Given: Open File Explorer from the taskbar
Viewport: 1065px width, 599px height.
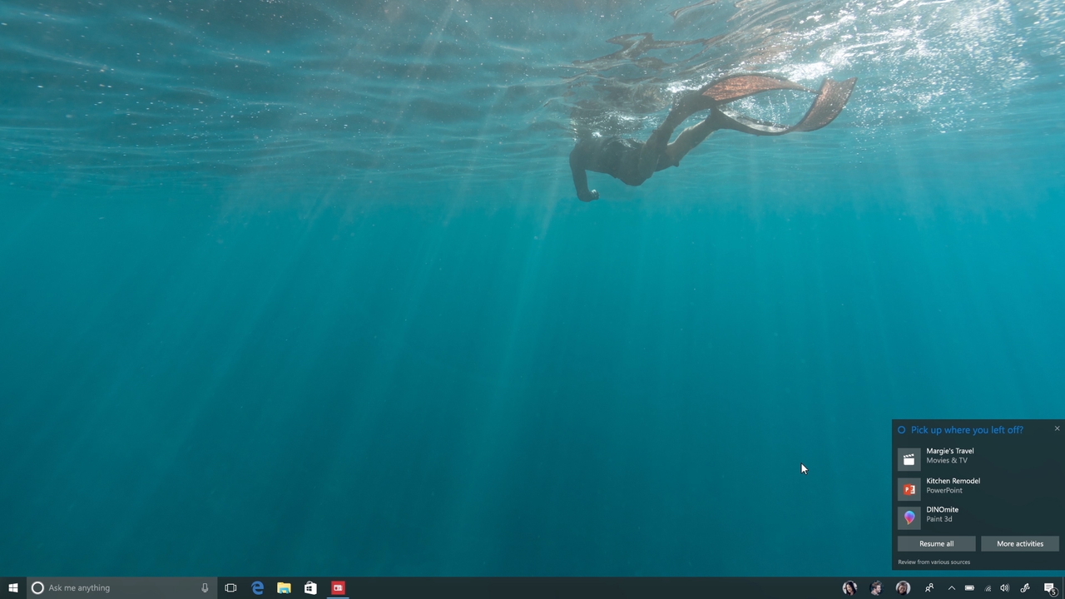Looking at the screenshot, I should (x=284, y=587).
